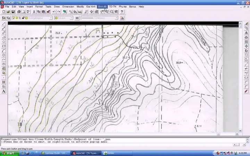Click the Render taskbar button
The height and width of the screenshot is (156, 250).
(117, 153)
